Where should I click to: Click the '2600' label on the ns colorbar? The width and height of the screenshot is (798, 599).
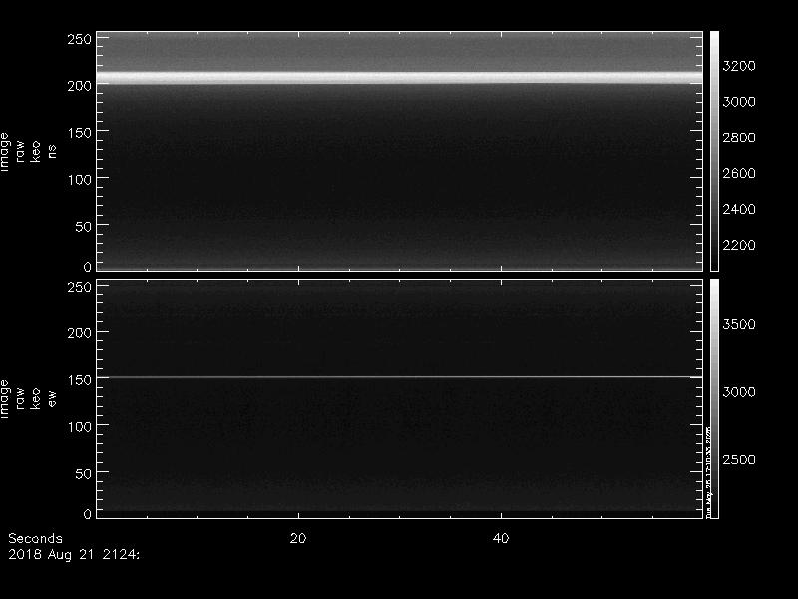click(x=739, y=173)
